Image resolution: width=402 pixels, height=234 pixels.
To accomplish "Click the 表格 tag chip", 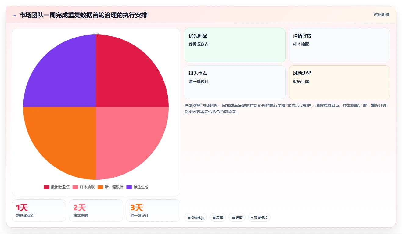I will pos(218,218).
